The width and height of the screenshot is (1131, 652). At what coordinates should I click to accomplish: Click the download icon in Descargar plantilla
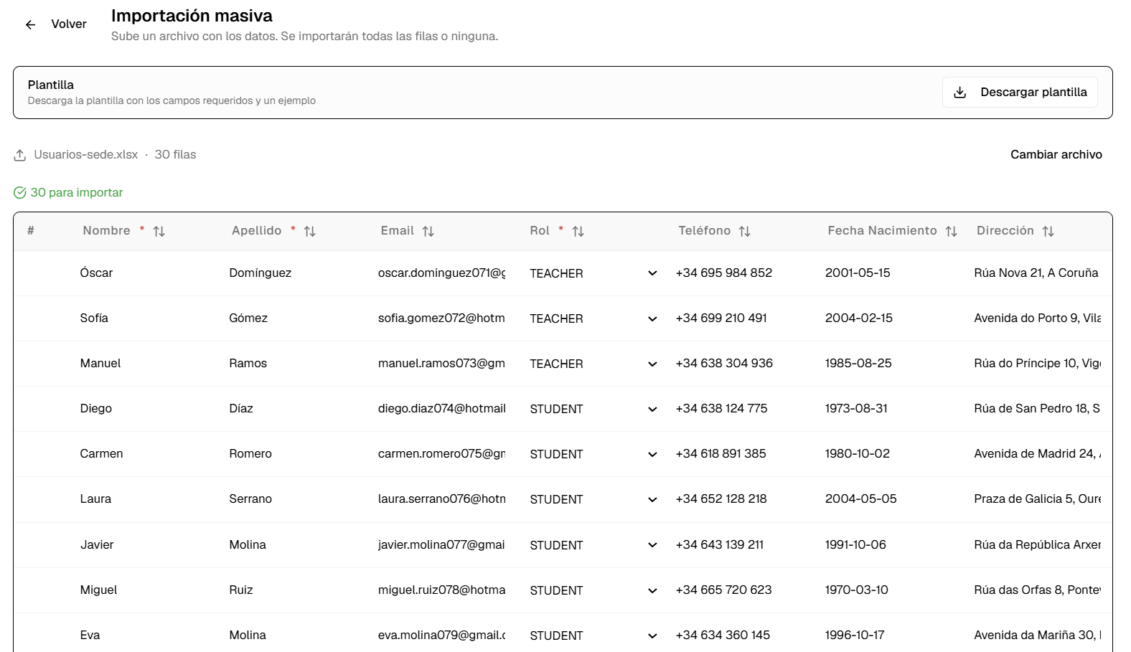959,93
